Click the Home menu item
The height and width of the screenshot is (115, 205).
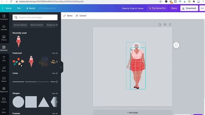click(9, 8)
